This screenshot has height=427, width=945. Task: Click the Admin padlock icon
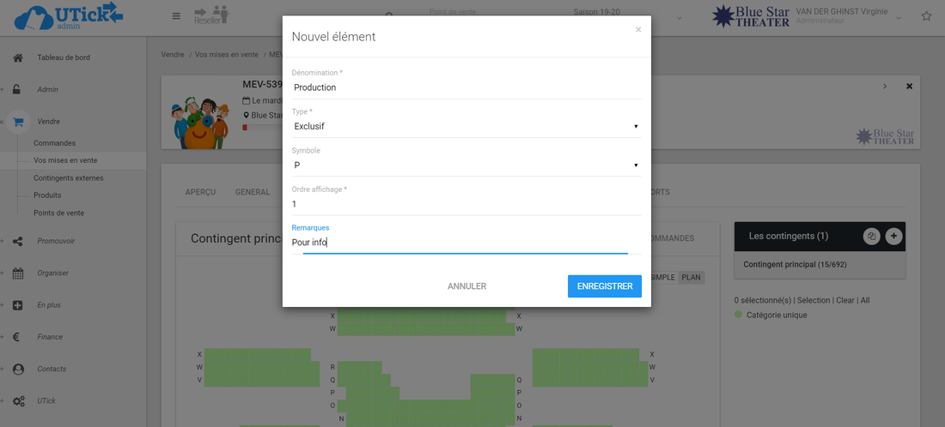tap(18, 89)
